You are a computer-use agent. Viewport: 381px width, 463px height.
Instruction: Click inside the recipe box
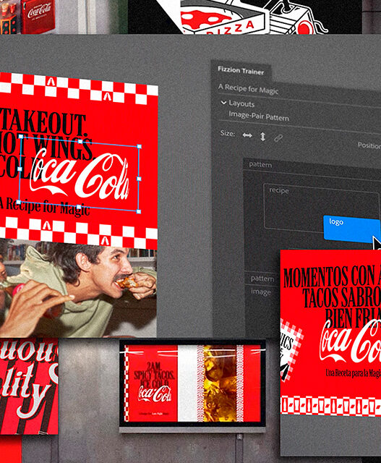(x=321, y=208)
